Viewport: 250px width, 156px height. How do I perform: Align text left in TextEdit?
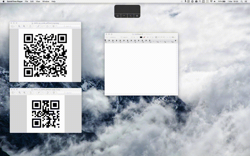click(x=156, y=37)
